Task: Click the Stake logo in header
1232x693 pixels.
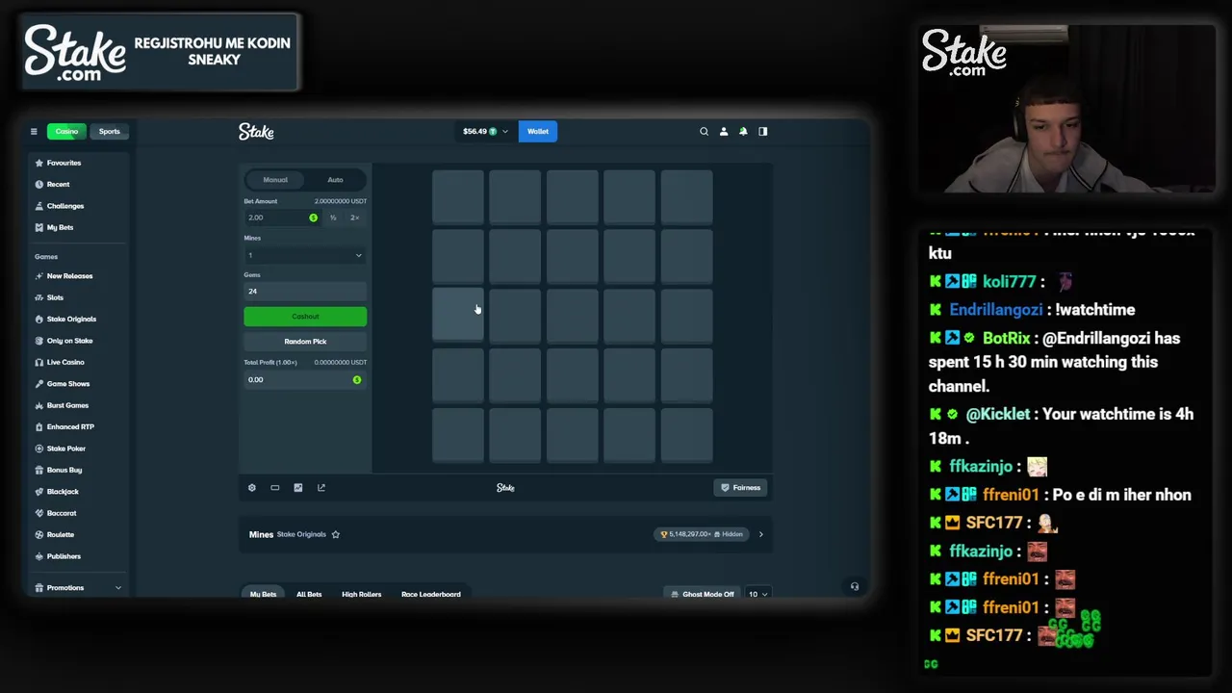Action: pyautogui.click(x=256, y=132)
